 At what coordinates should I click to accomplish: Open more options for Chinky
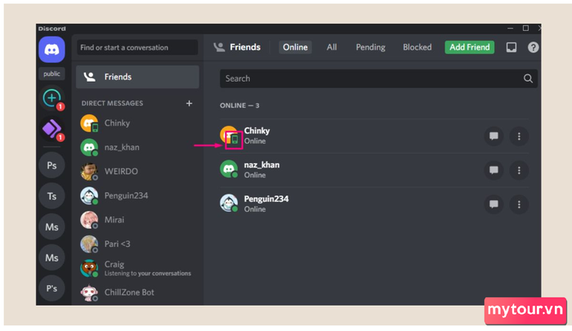tap(519, 136)
